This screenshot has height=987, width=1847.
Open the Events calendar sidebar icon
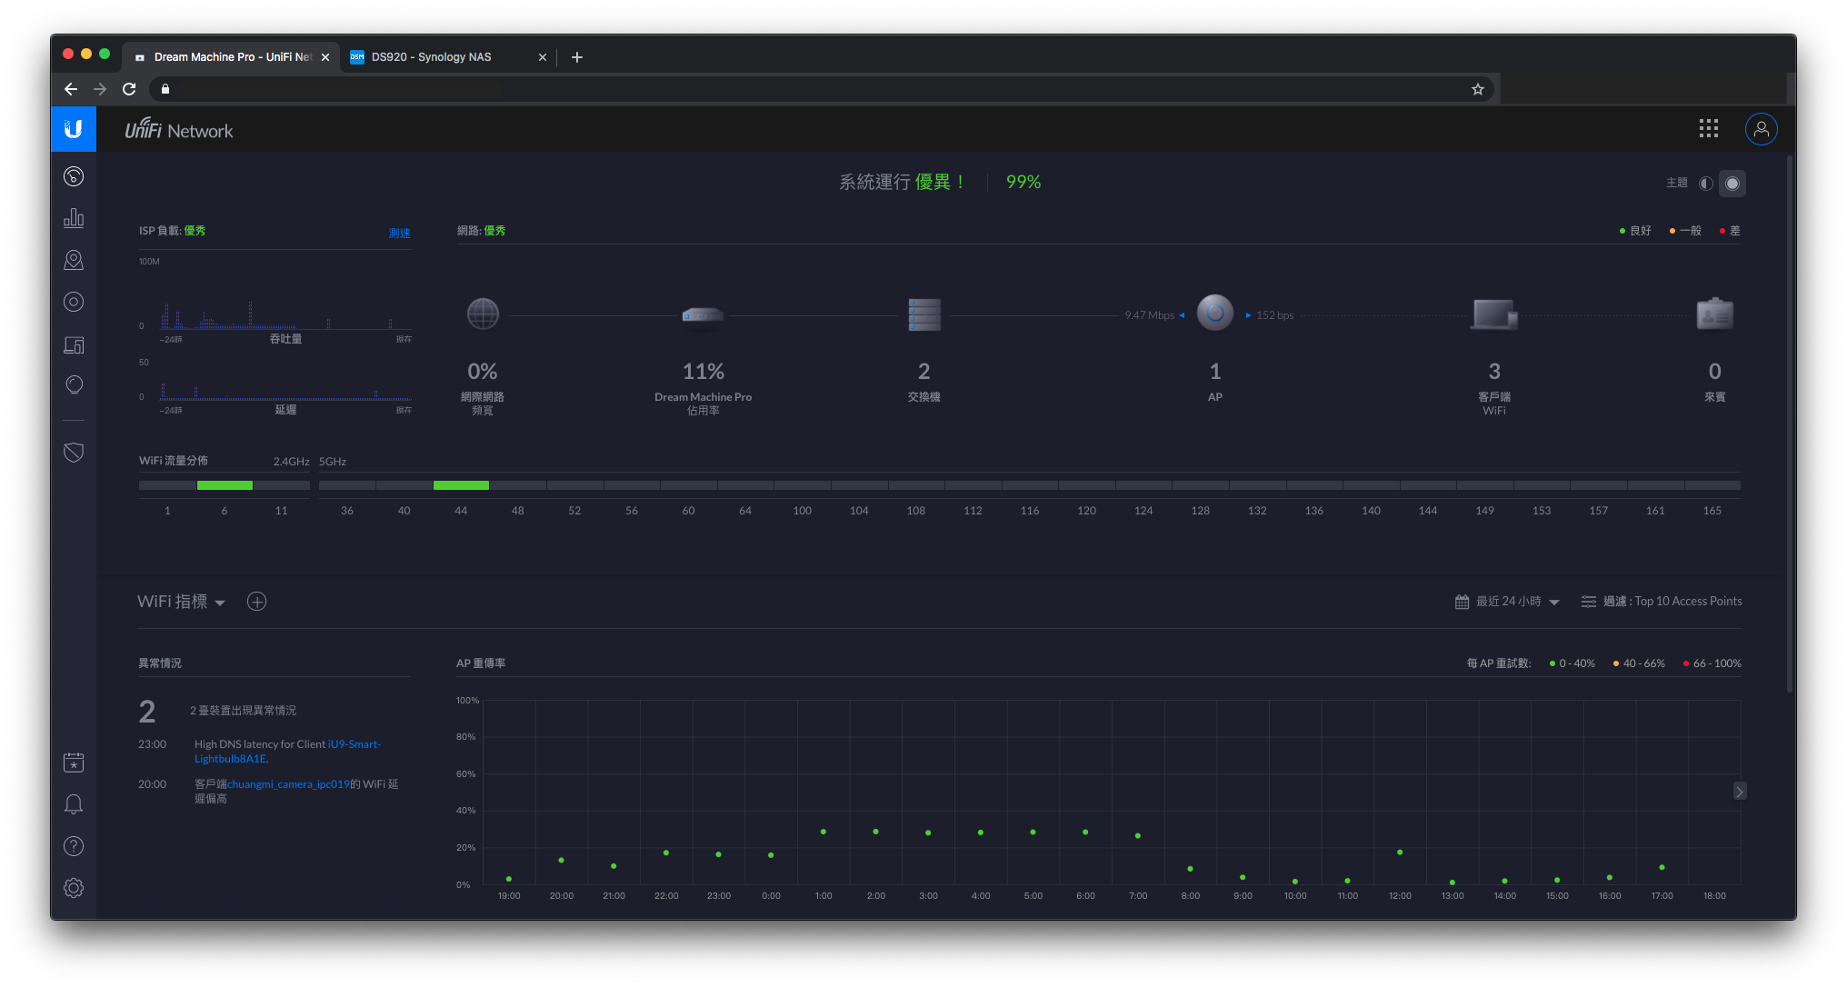tap(74, 763)
